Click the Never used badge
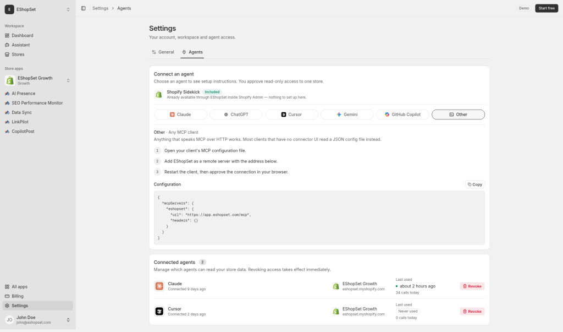Screen dimensions: 563x332 [408, 312]
